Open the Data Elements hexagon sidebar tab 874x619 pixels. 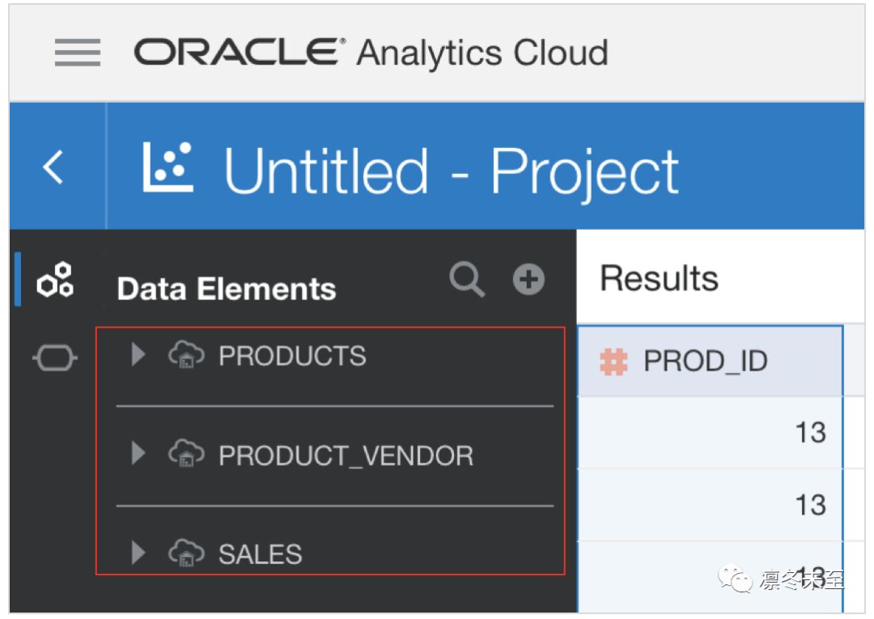[x=55, y=279]
